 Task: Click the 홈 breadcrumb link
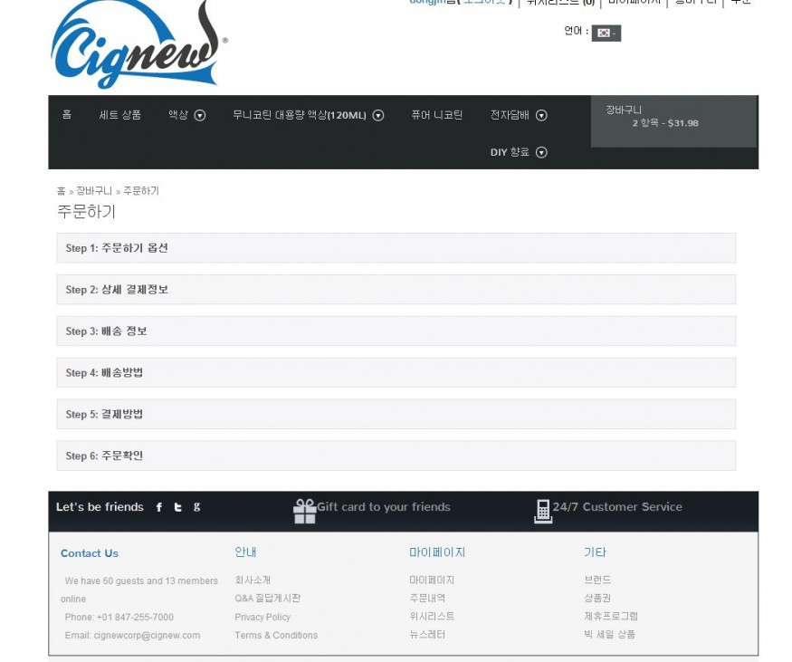click(x=62, y=191)
